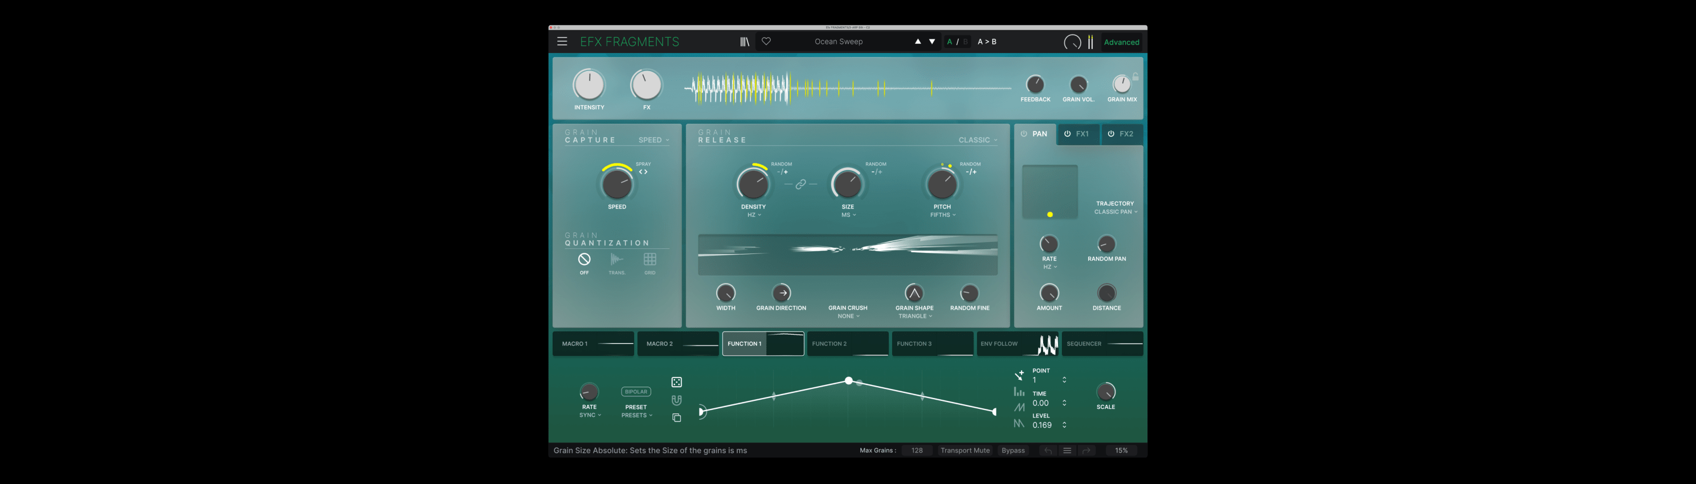The image size is (1696, 484).
Task: Open the Density HZ unit dropdown
Action: pyautogui.click(x=754, y=215)
